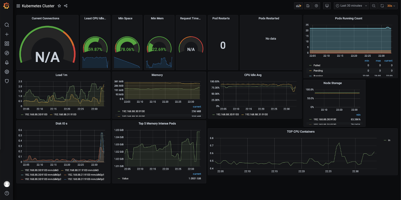Click the Save dashboard button
401x200 pixels.
[307, 6]
